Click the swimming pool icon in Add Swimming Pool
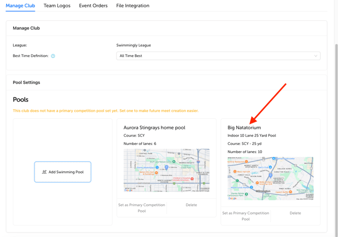 (x=44, y=172)
